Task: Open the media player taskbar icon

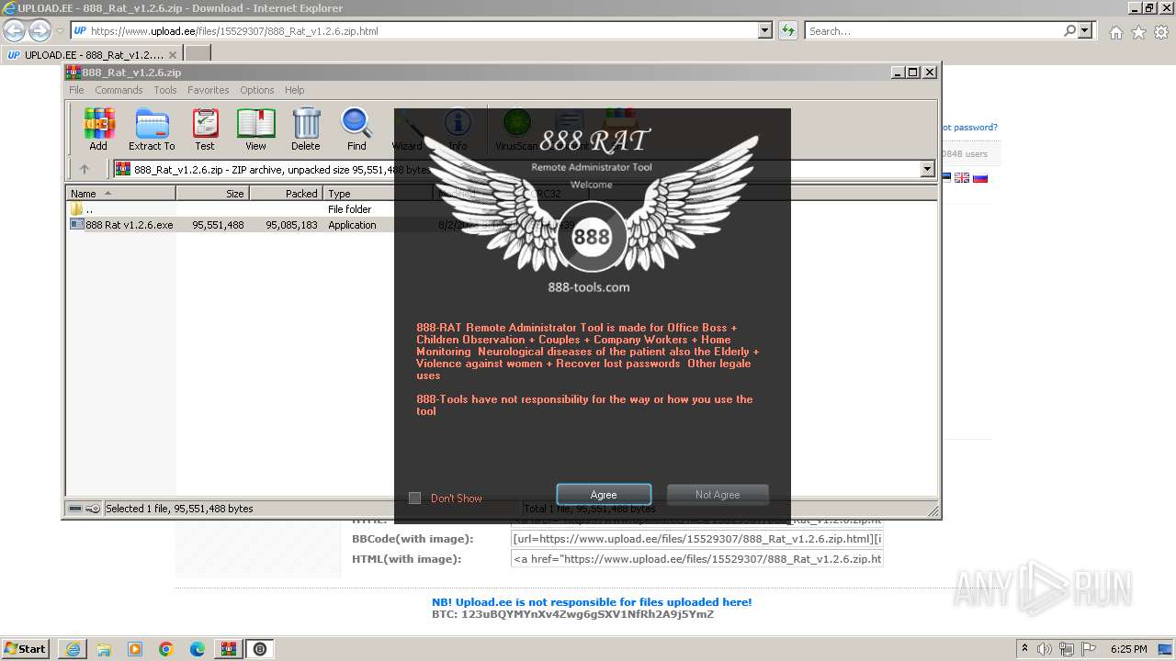Action: [x=135, y=649]
